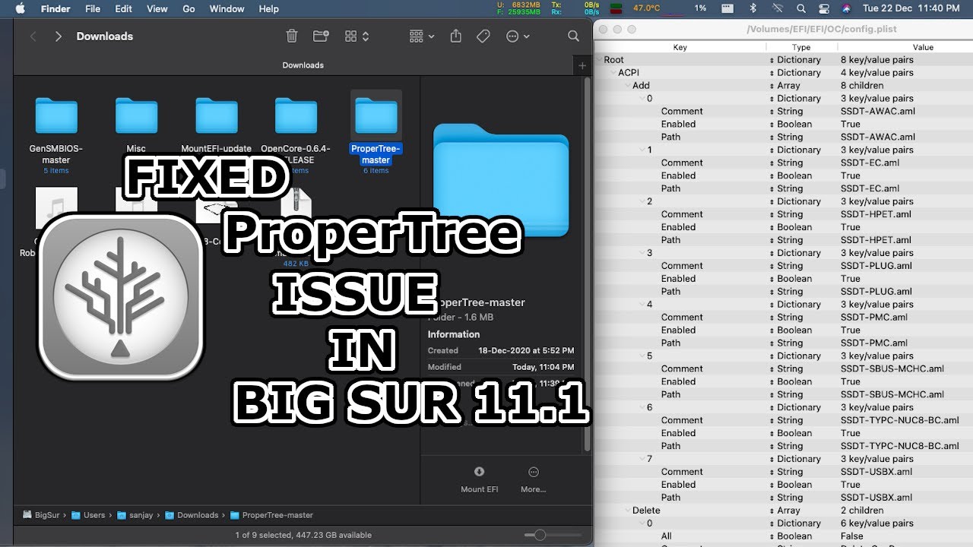Open Control Center in menu bar
973x547 pixels.
pos(824,8)
